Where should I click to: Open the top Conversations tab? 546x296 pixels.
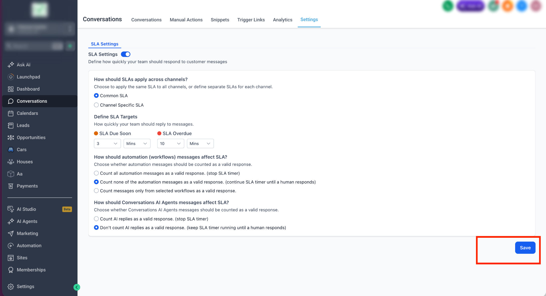pos(146,20)
